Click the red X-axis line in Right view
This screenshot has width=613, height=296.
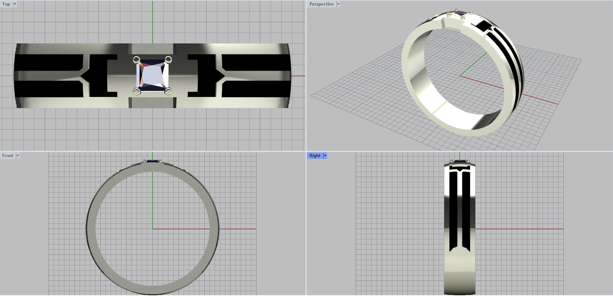click(x=517, y=229)
